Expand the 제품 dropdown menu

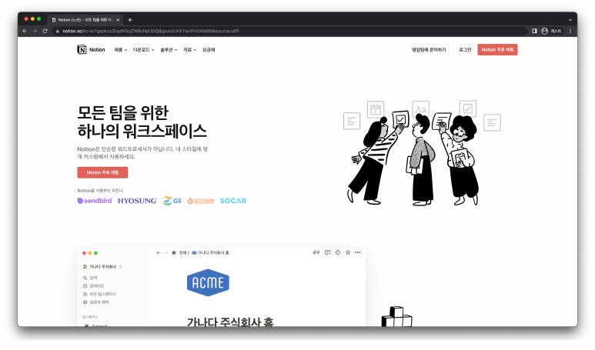(x=120, y=49)
